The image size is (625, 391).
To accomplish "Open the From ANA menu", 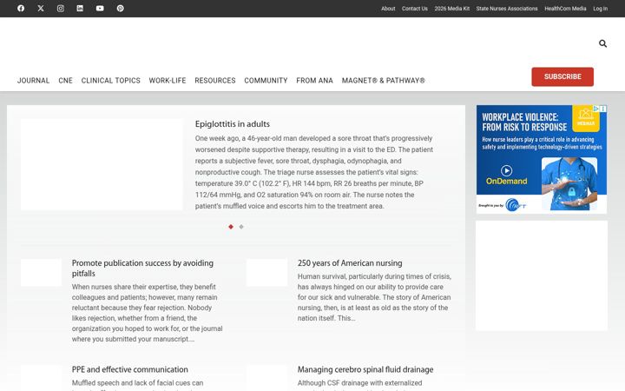I will point(314,81).
